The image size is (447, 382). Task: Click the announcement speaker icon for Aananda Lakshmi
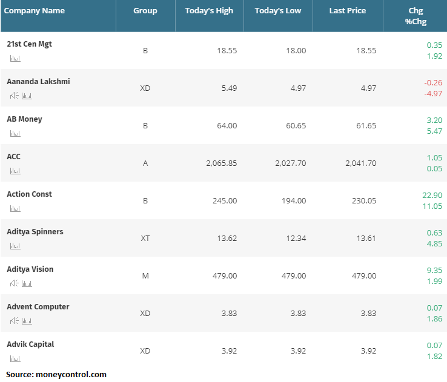[x=14, y=96]
